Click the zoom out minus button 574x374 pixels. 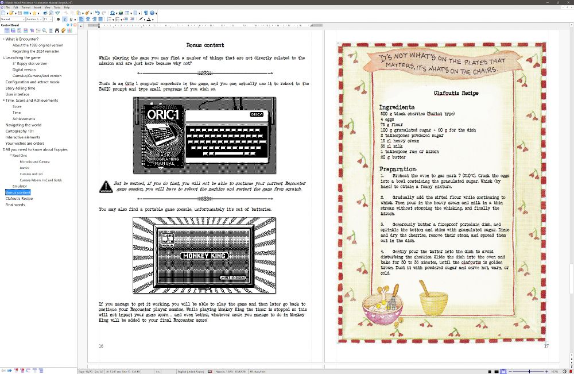pyautogui.click(x=510, y=372)
